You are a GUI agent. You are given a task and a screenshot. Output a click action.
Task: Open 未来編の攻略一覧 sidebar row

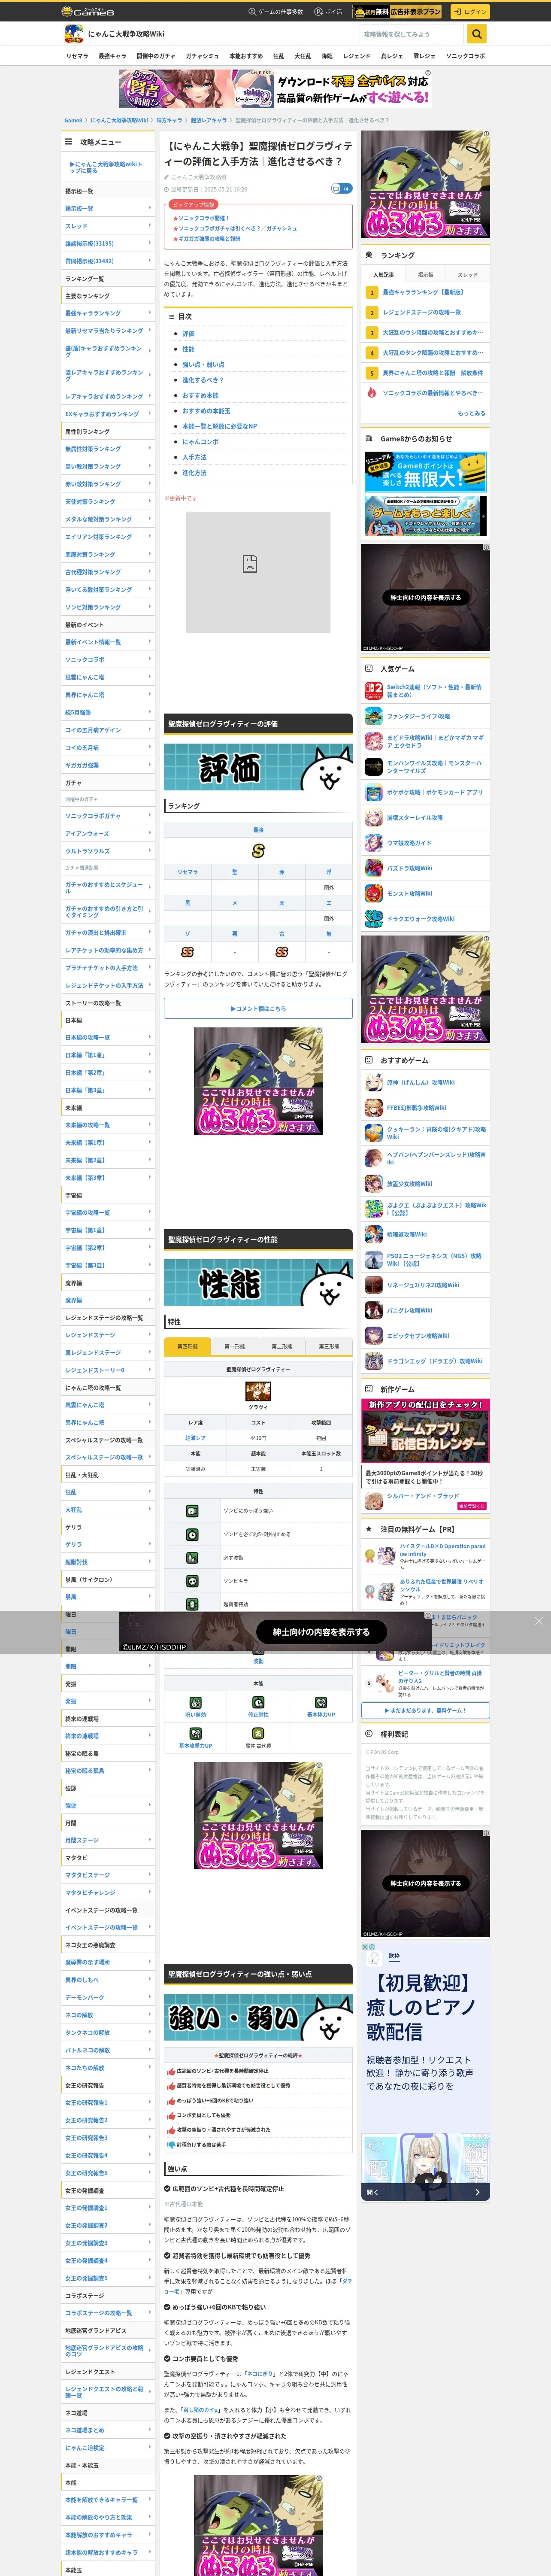[x=108, y=1125]
